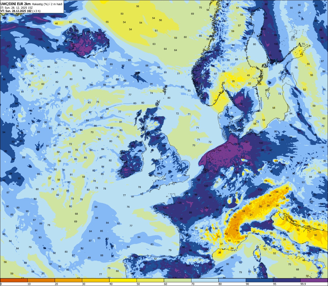This screenshot has width=328, height=286.
Task: Click the light blue 70–80 legend swatch
Action: (205, 280)
